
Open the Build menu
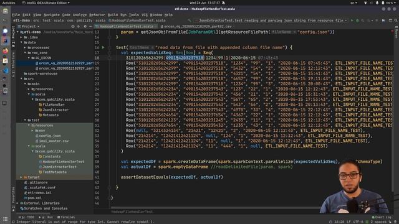(113, 15)
